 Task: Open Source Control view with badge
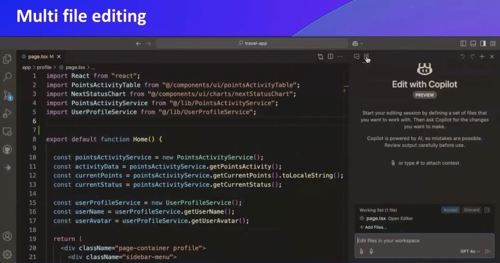point(7,95)
